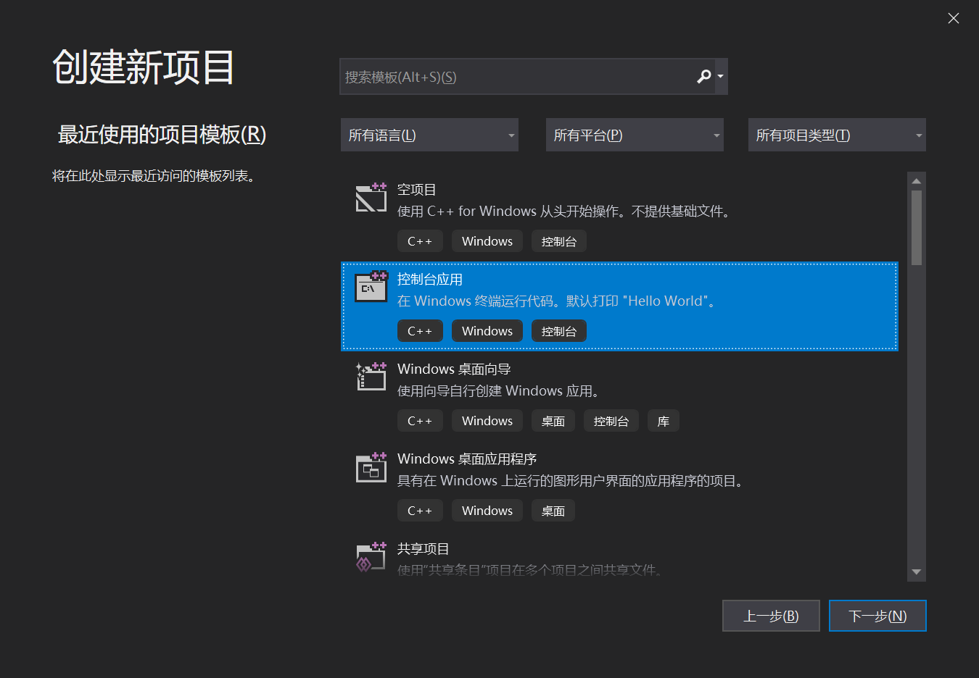Open the search options dropdown arrow
The image size is (979, 678).
coord(720,77)
